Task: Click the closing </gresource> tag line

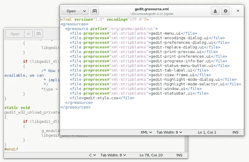Action: point(79,102)
